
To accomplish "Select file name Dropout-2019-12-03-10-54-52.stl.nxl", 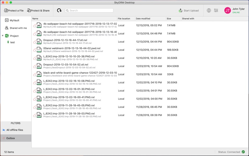I will (x=66, y=65).
